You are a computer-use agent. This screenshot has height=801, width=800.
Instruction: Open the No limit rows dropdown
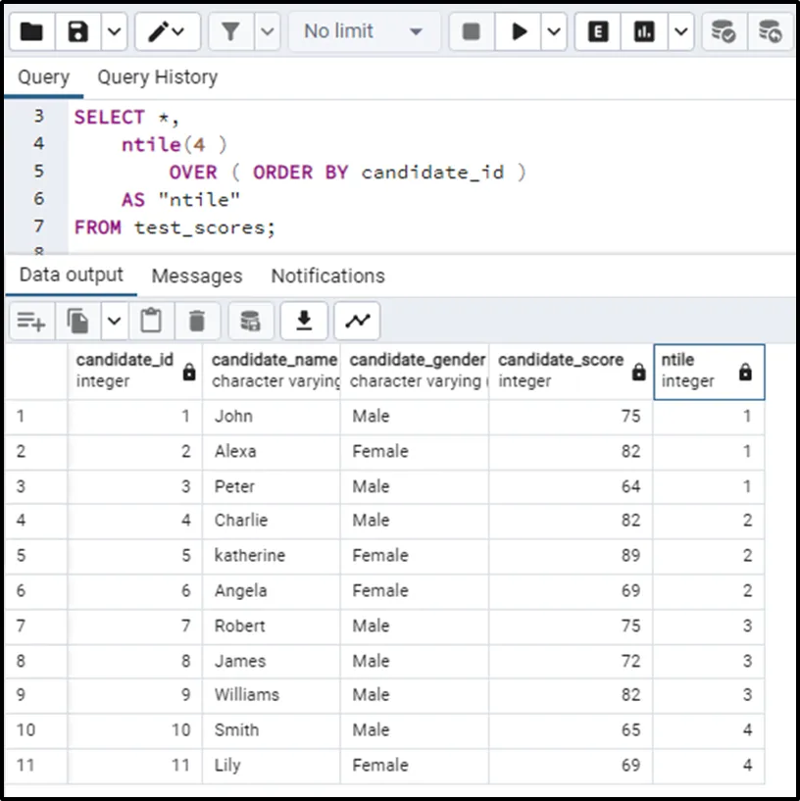(x=363, y=32)
